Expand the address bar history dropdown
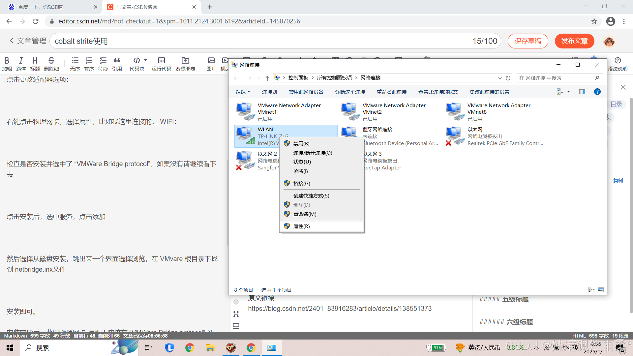 pos(500,78)
